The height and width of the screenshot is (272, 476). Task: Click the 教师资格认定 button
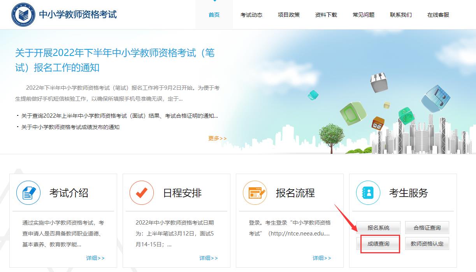coord(427,243)
